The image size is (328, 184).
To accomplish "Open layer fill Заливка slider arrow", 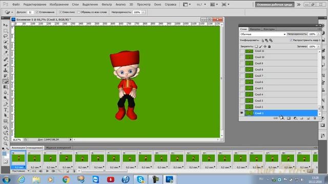I will tap(319, 47).
